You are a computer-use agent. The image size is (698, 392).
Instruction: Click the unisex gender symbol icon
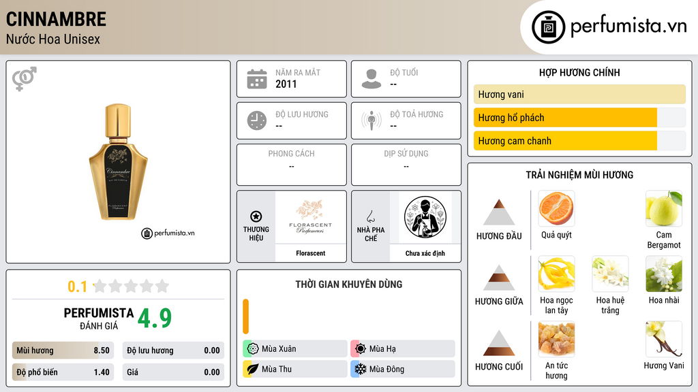(25, 79)
